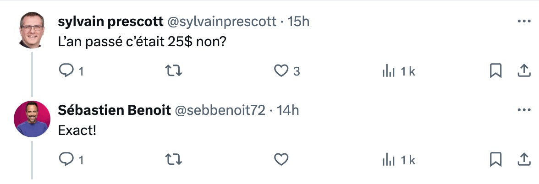This screenshot has width=539, height=184.
Task: View analytics on sylvain prescott's tweet
Action: pos(389,71)
